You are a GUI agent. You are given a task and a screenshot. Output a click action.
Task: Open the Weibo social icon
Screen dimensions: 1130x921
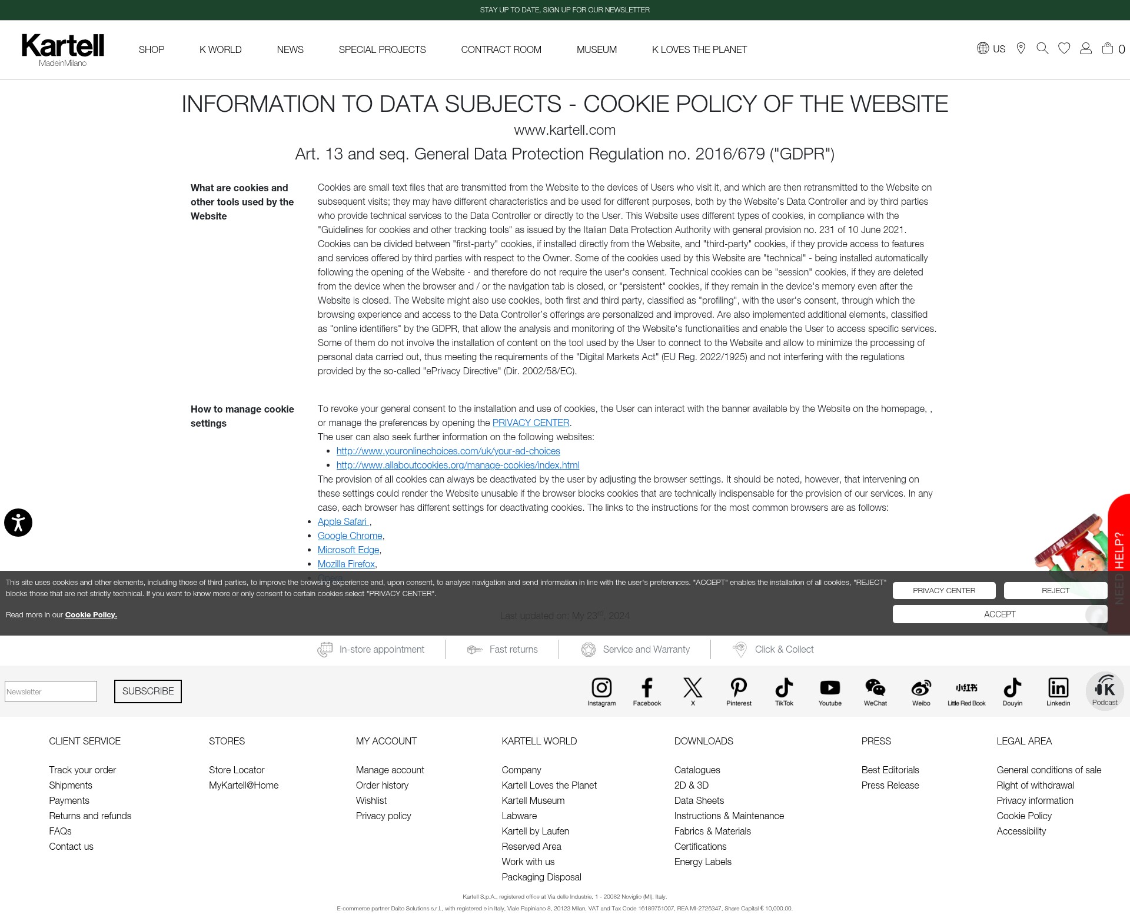click(921, 691)
